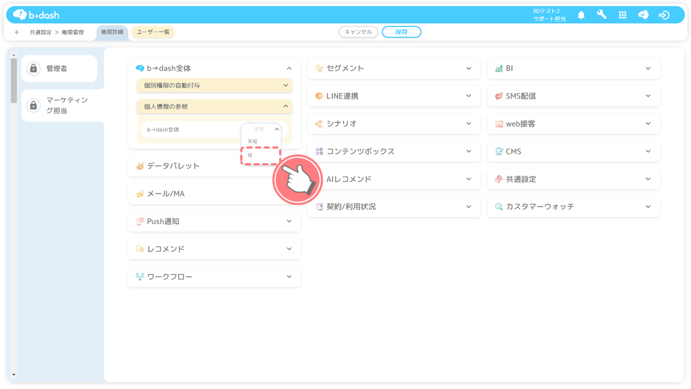The height and width of the screenshot is (389, 691).
Task: Expand the ワークフロー panel chevron
Action: pyautogui.click(x=289, y=277)
